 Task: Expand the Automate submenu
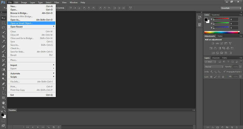click(x=31, y=73)
